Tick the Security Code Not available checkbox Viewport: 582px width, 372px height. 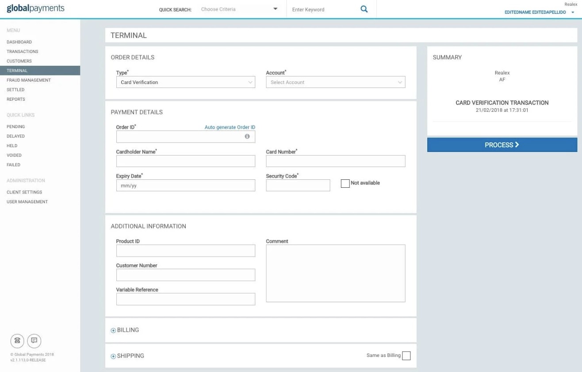coord(345,183)
